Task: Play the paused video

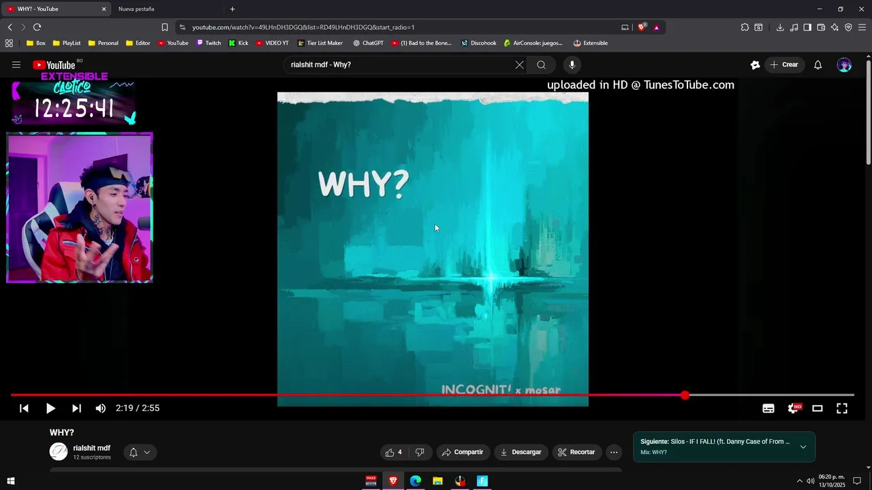Action: point(50,408)
